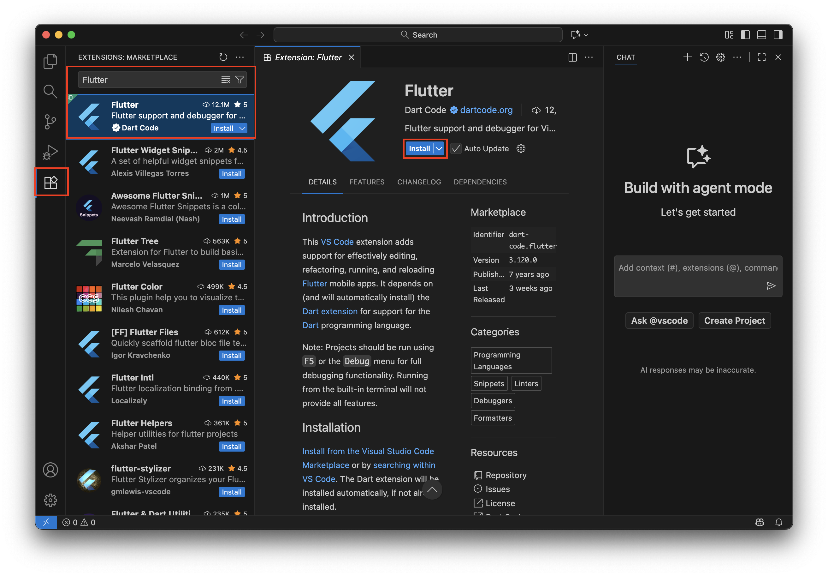
Task: Send the chat message arrow
Action: pos(771,286)
